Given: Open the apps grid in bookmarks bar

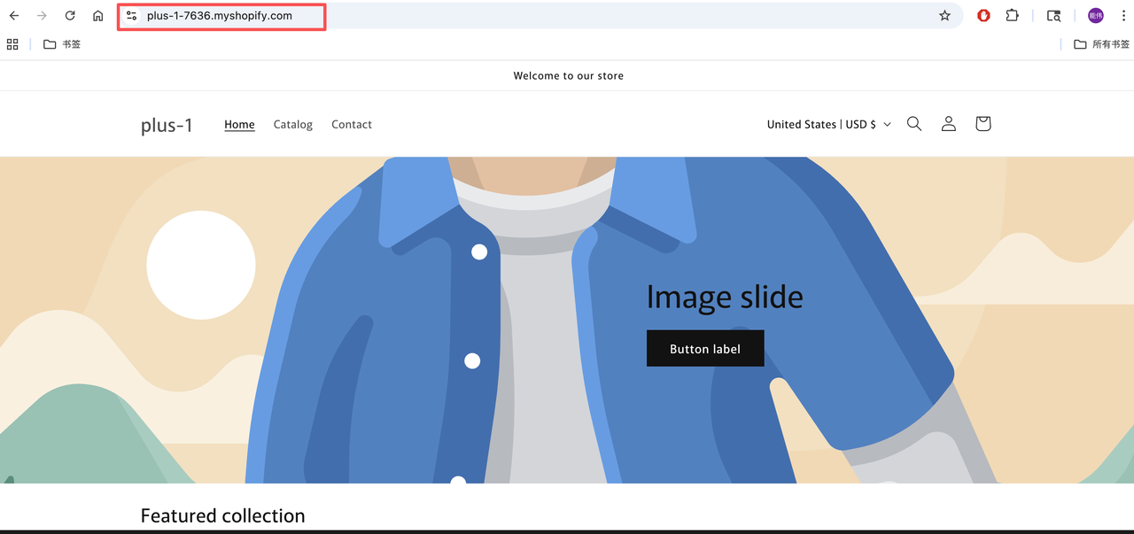Looking at the screenshot, I should click(x=12, y=44).
